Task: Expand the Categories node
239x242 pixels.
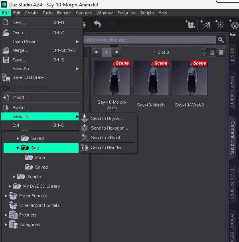Action: click(6, 224)
